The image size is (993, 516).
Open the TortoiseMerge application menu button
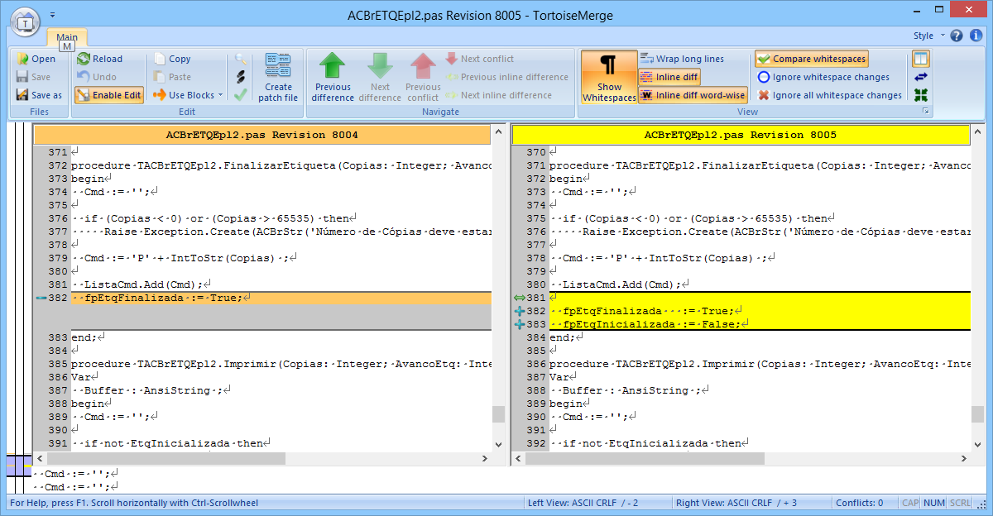[26, 22]
